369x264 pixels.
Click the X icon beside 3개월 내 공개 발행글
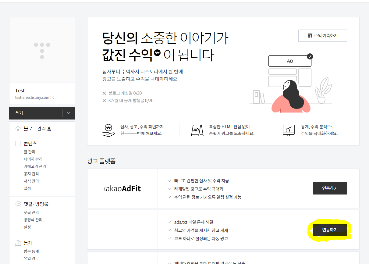tap(104, 101)
